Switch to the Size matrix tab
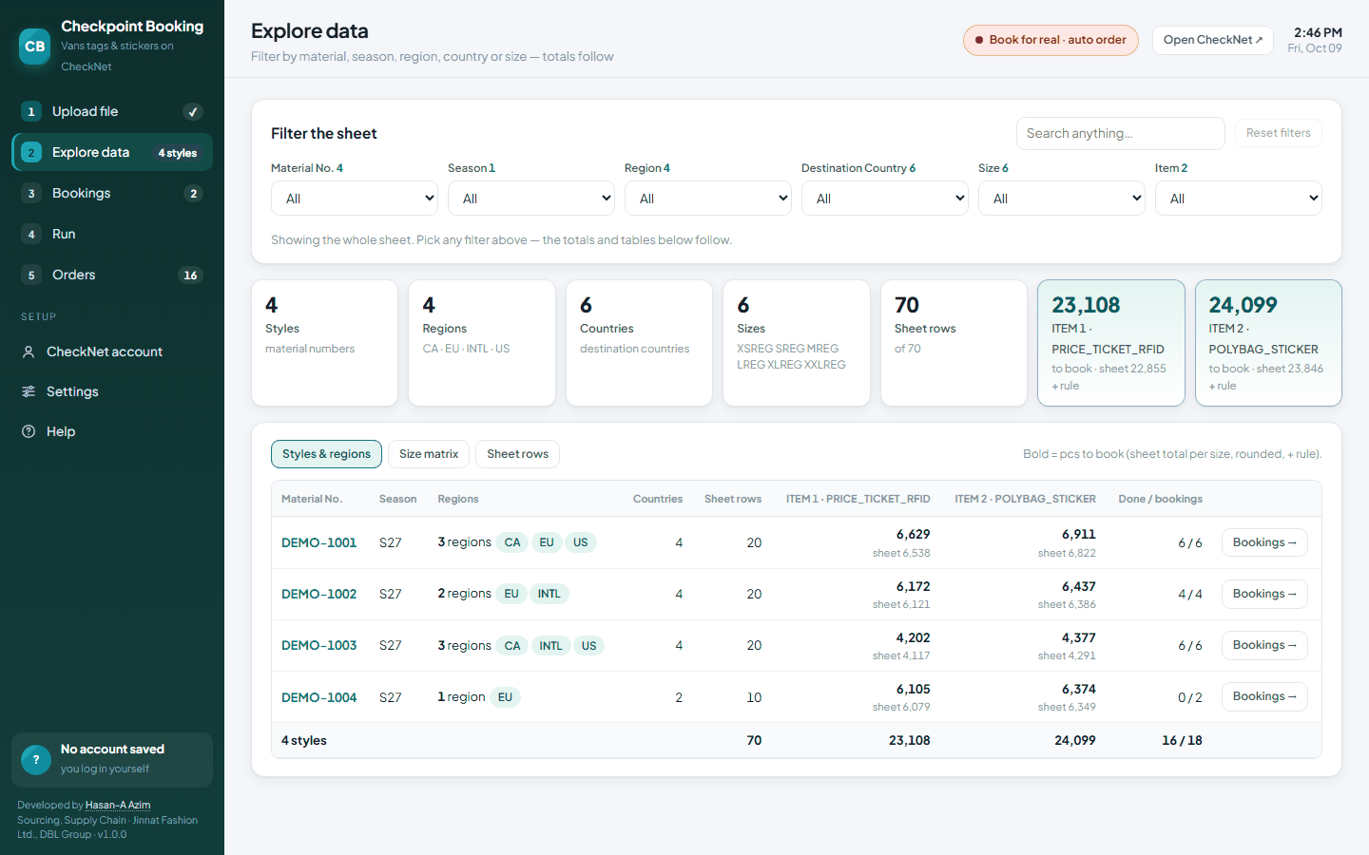Image resolution: width=1369 pixels, height=855 pixels. coord(429,454)
